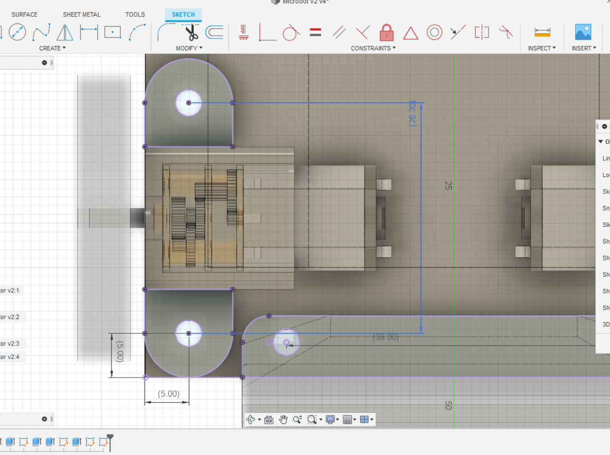Expand the comments panel plus button

click(44, 419)
